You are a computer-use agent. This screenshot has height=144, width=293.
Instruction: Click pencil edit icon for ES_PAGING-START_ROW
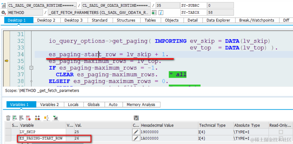coord(136,138)
